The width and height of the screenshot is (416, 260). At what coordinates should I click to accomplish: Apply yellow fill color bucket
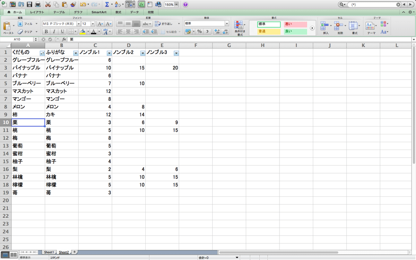[x=82, y=32]
